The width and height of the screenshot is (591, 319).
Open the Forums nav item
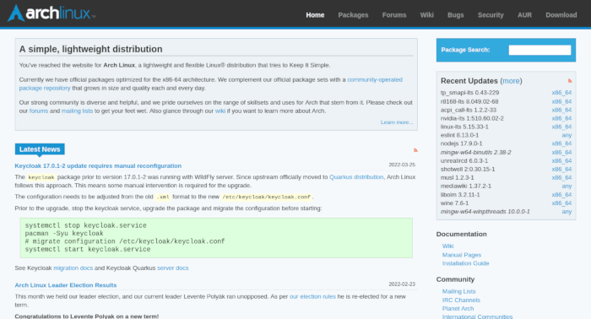[394, 15]
